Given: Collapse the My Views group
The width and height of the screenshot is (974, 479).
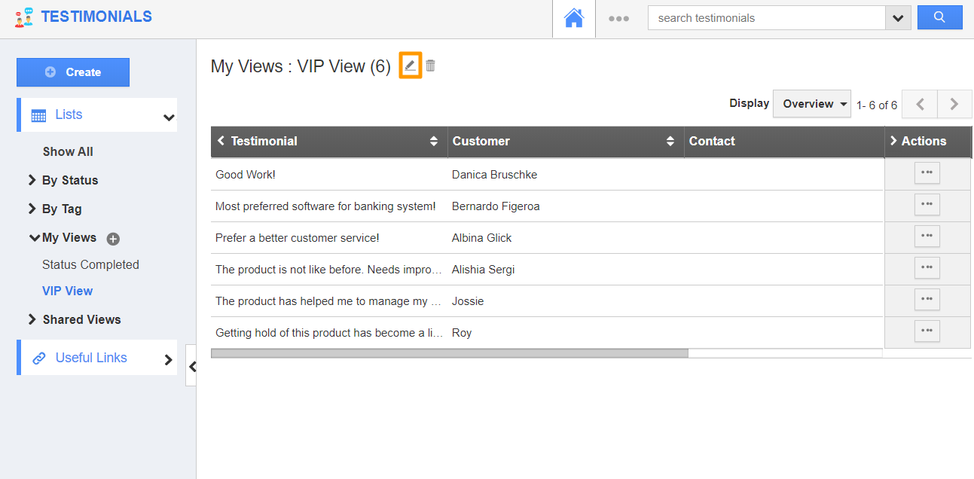Looking at the screenshot, I should click(34, 238).
